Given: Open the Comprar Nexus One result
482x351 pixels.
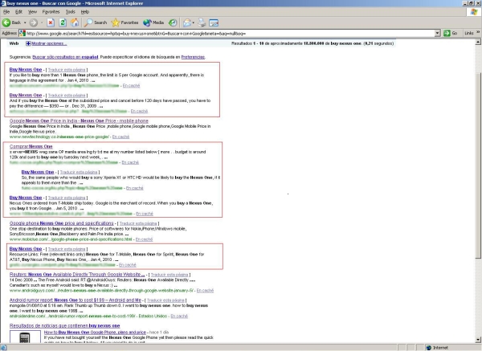Looking at the screenshot, I should (x=31, y=146).
